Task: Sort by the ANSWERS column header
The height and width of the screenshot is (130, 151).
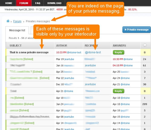Action: (x=119, y=46)
